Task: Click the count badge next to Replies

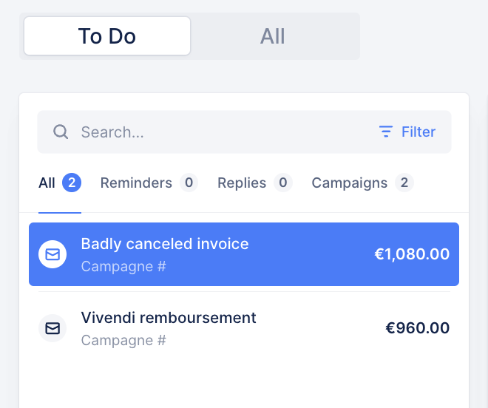Action: [282, 183]
